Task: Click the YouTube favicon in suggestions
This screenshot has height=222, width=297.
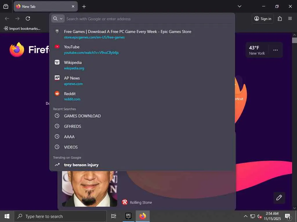Action: click(57, 47)
